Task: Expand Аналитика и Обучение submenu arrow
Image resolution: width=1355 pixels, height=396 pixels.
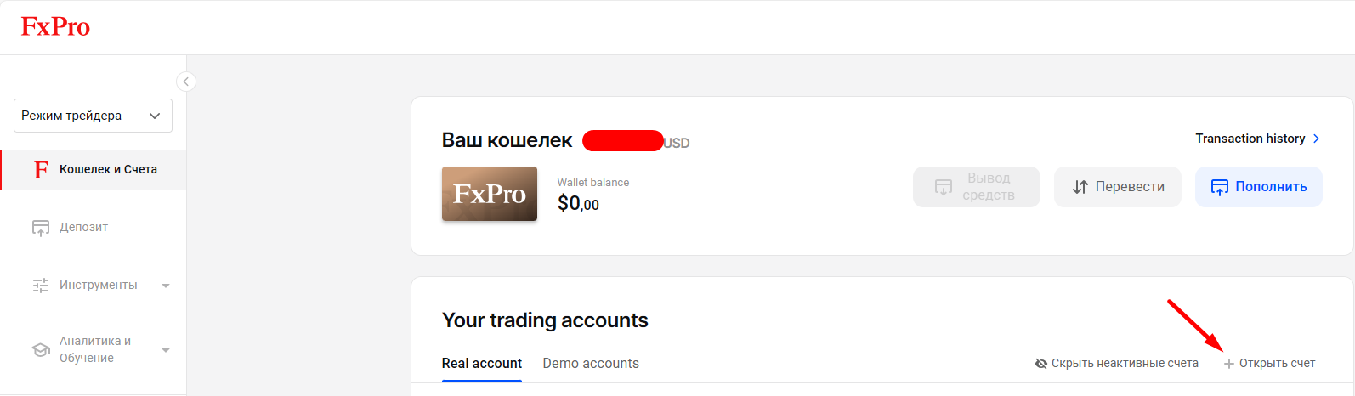Action: (x=166, y=350)
